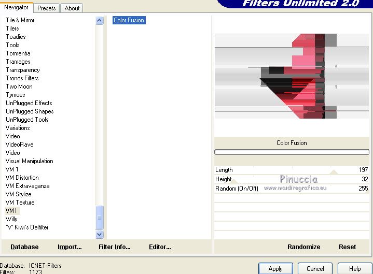
Task: Click the Random value 255
Action: tap(363, 189)
